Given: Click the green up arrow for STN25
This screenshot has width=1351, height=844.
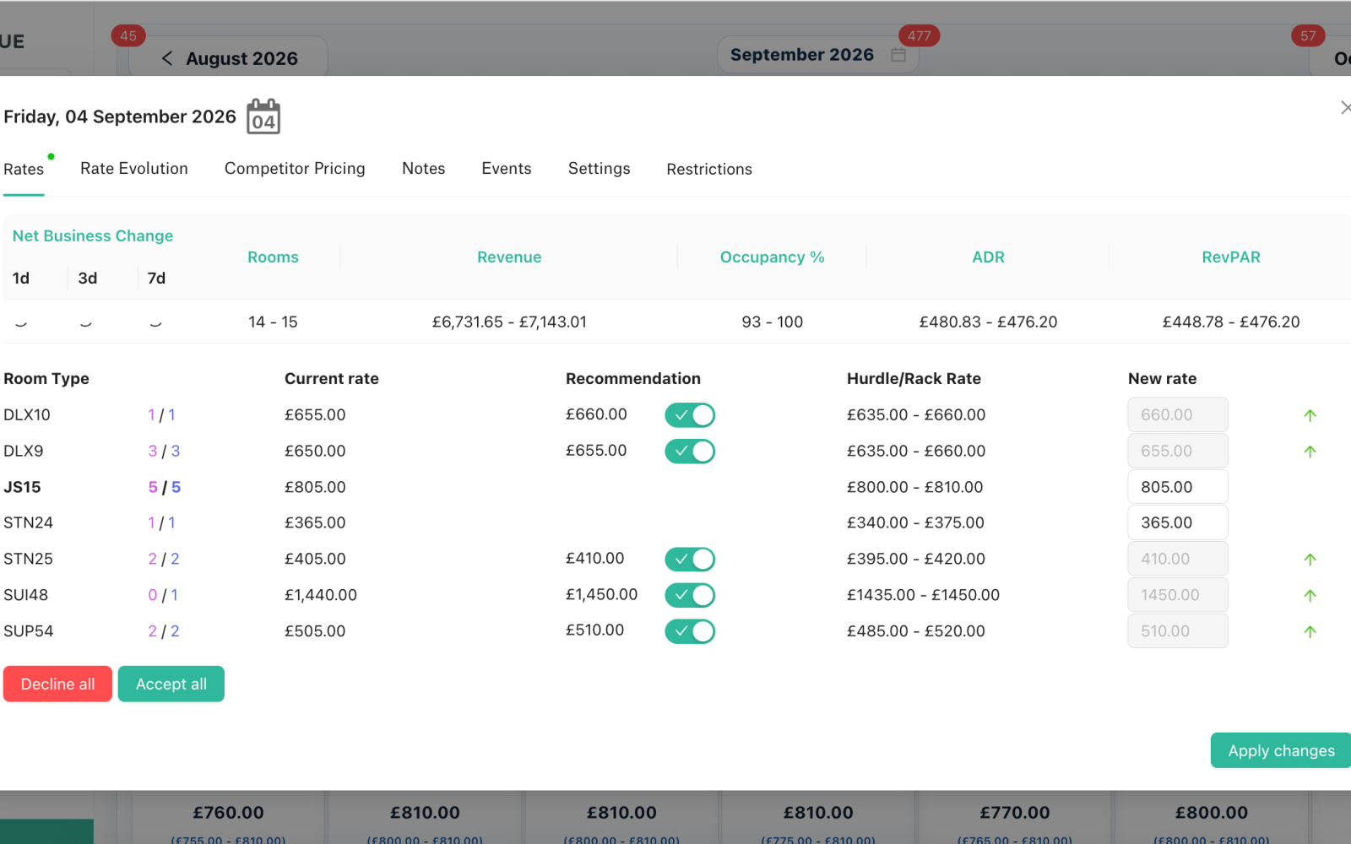Looking at the screenshot, I should [x=1310, y=560].
